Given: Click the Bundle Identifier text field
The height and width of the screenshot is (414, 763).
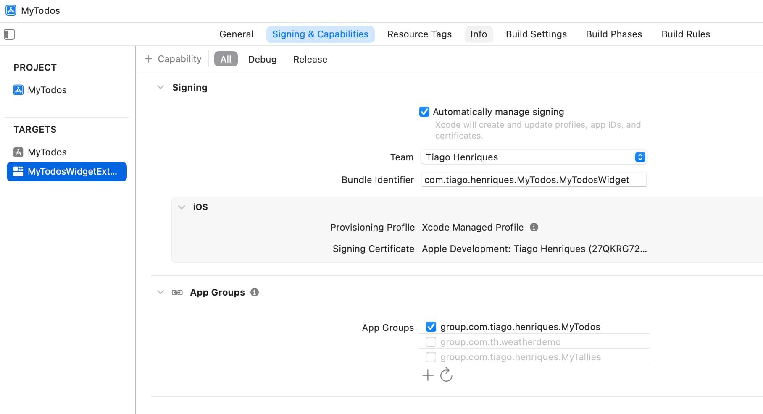Looking at the screenshot, I should [534, 180].
